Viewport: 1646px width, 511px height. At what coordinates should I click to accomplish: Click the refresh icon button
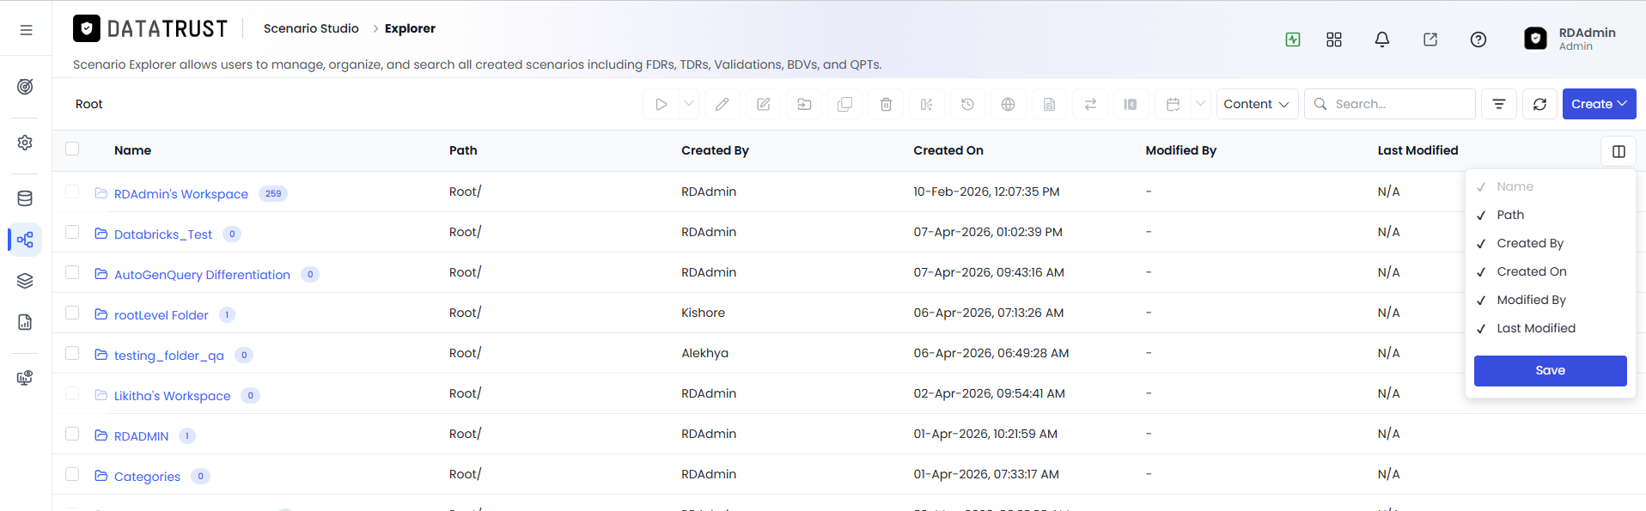[1540, 104]
